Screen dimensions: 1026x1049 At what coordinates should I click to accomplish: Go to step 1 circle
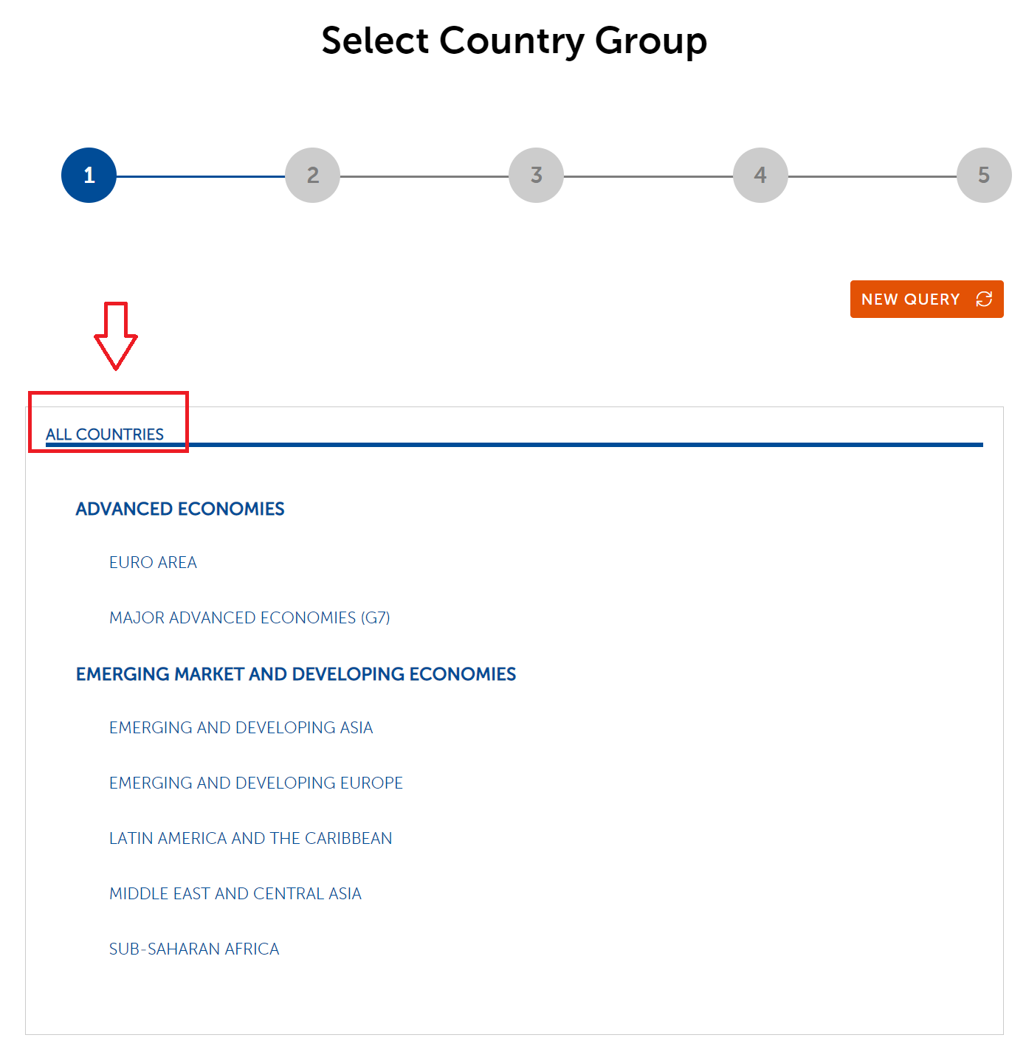point(89,176)
